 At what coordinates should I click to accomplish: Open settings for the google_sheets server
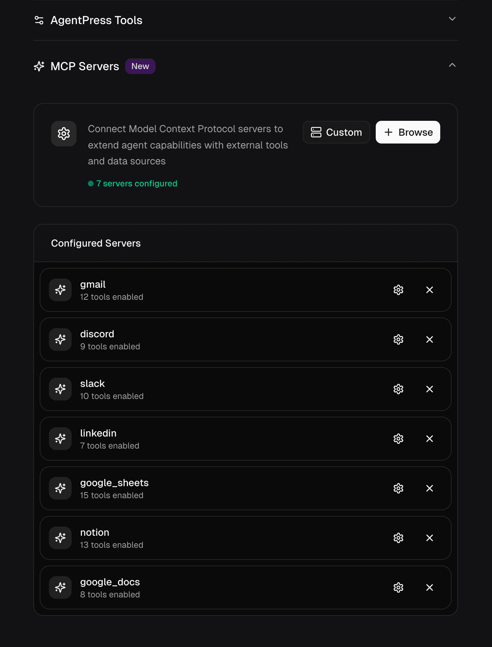[x=398, y=488]
